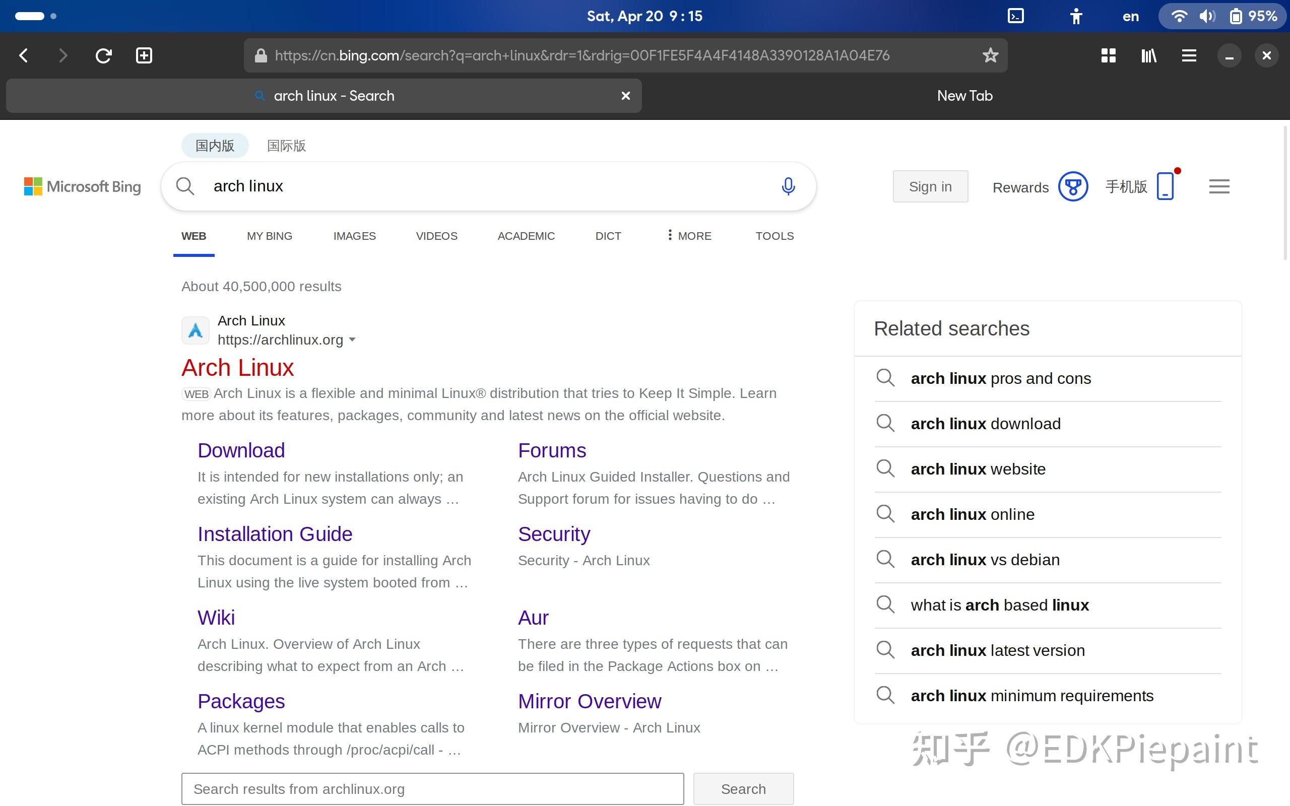Click the Sign in button
1290x806 pixels.
(x=930, y=186)
